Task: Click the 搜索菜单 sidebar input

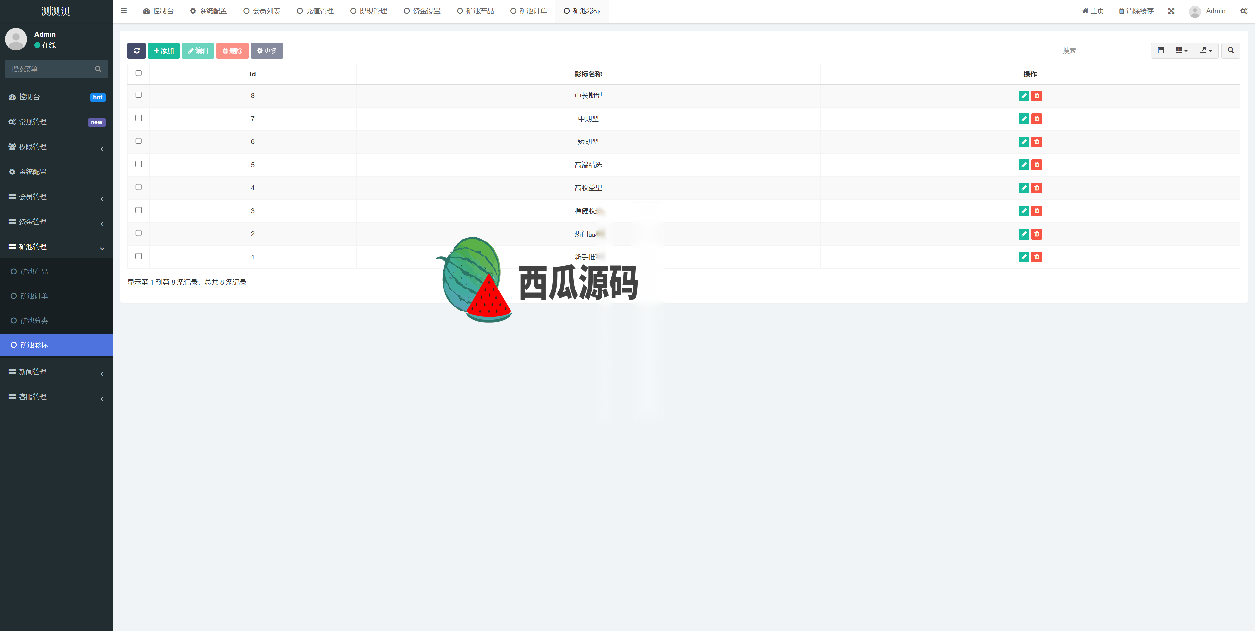Action: [49, 69]
